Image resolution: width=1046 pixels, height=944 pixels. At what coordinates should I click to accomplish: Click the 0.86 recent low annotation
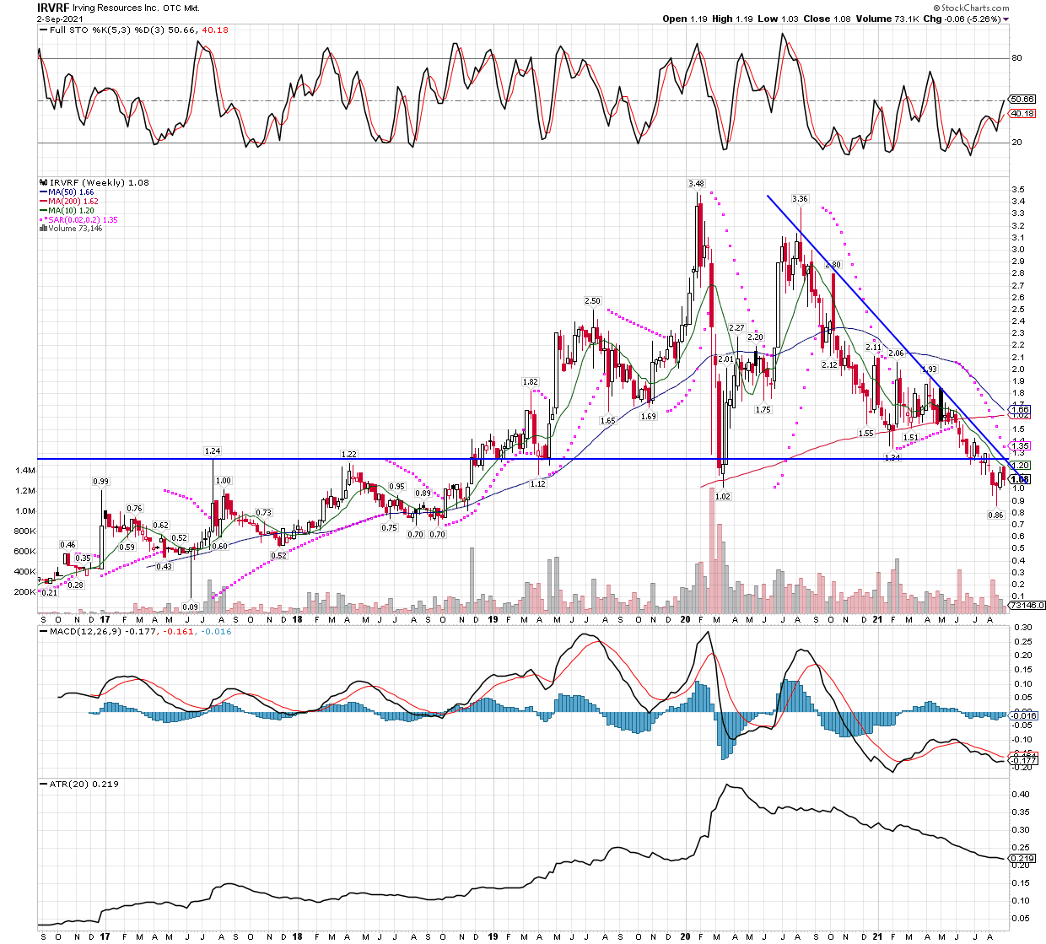coord(995,515)
